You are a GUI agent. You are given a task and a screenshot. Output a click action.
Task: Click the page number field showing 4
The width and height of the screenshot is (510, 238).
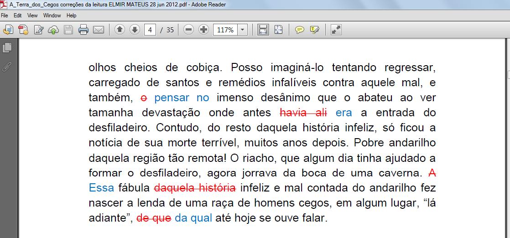[150, 30]
